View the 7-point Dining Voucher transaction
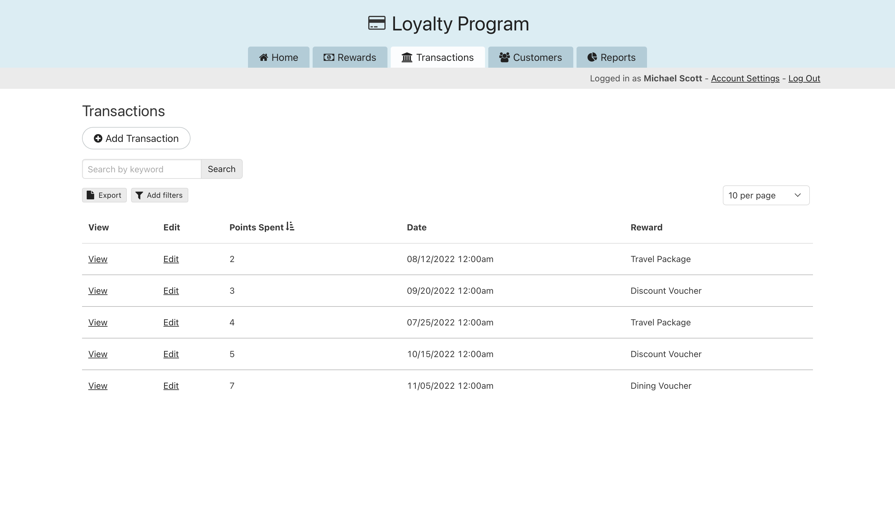Viewport: 895px width, 526px height. point(98,386)
